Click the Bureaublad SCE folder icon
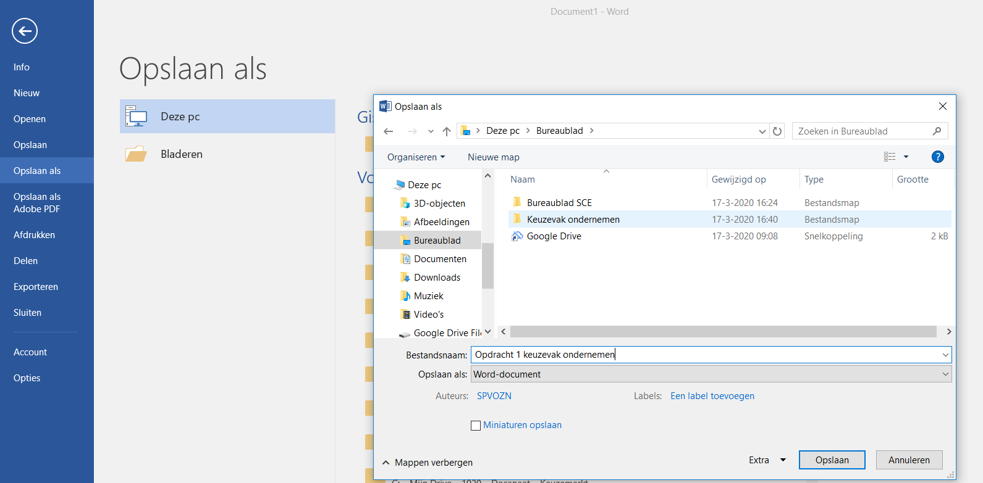 tap(517, 202)
